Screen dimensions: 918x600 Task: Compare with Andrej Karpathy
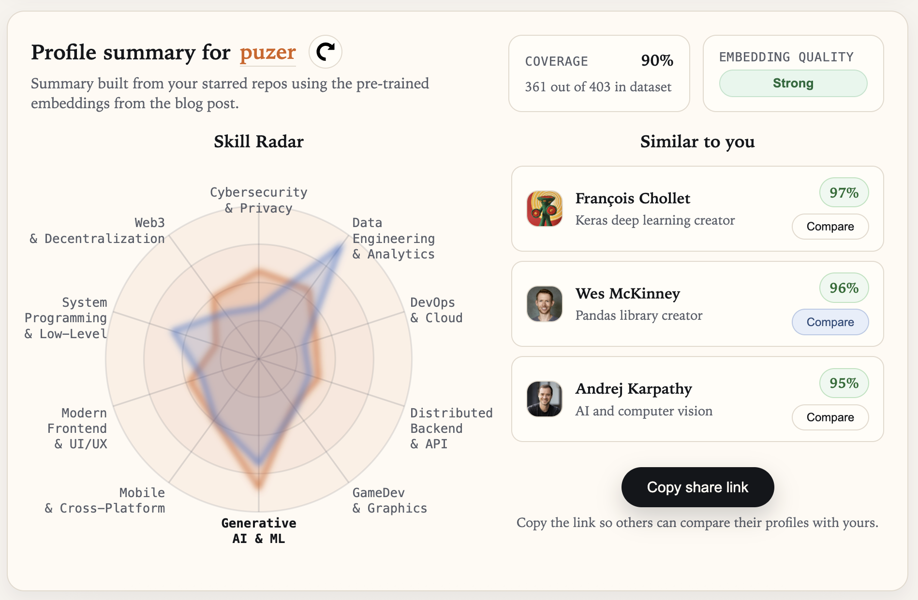[830, 417]
